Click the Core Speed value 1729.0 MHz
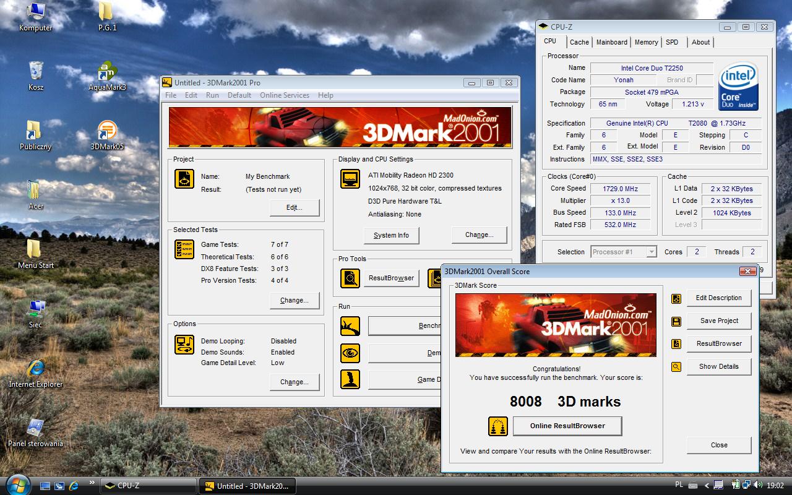This screenshot has height=495, width=792. tap(620, 188)
